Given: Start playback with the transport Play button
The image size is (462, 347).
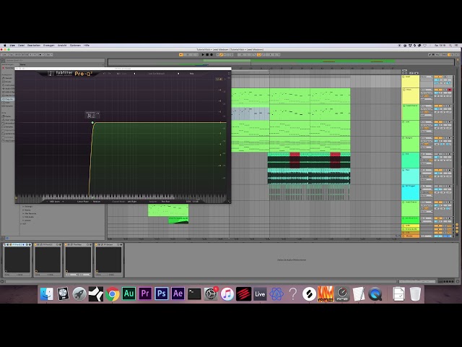Looking at the screenshot, I should [203, 55].
